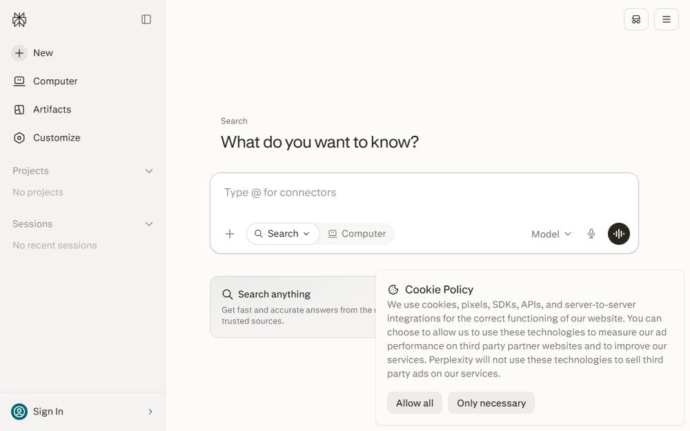Click the cookie icon in Cookie Policy
The width and height of the screenshot is (690, 431).
click(393, 290)
